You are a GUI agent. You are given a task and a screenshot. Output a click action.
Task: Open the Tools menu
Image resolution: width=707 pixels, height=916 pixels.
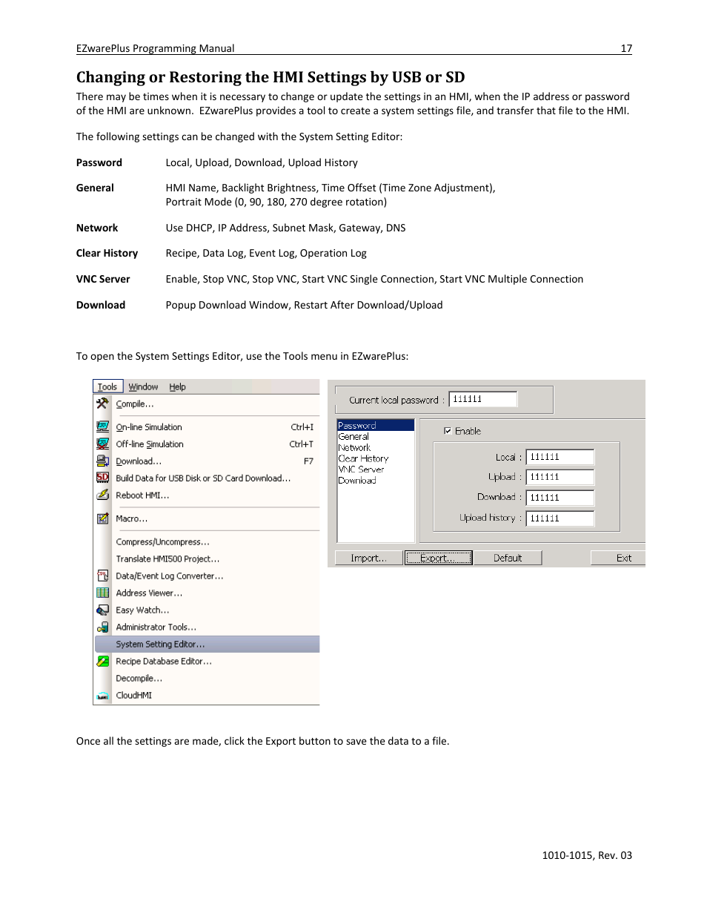(x=107, y=386)
